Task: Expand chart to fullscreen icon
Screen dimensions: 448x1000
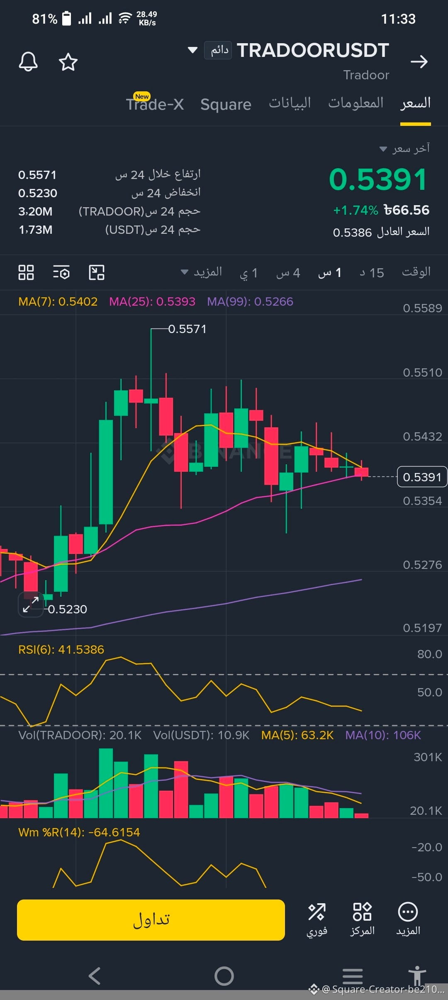Action: (x=31, y=605)
